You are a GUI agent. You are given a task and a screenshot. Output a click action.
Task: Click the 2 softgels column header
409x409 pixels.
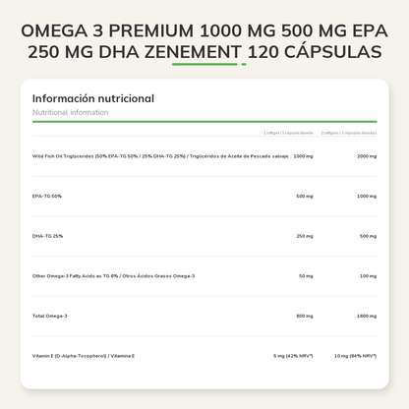(x=349, y=133)
